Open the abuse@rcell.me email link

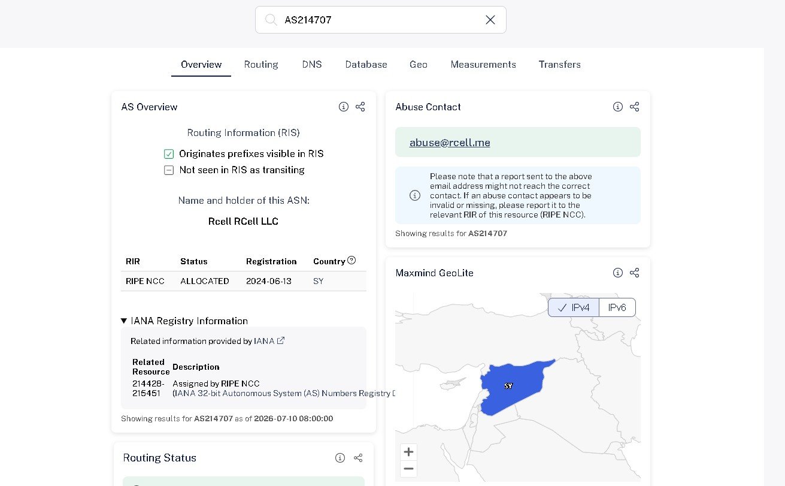coord(450,143)
